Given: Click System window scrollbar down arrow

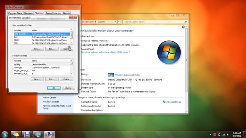Looking at the screenshot, I should [x=186, y=112].
